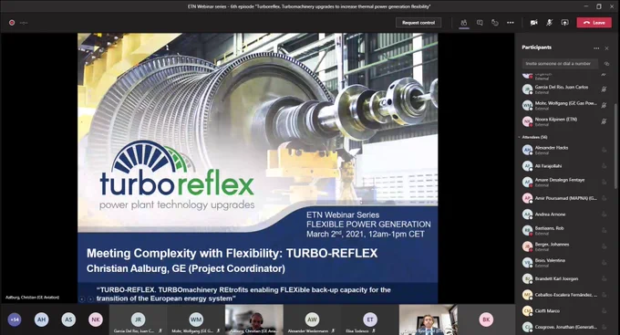
Task: Go to previous slide using left arrow
Action: pyautogui.click(x=82, y=299)
